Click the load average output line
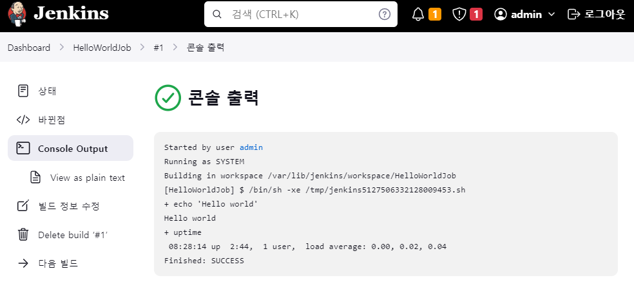The height and width of the screenshot is (298, 634). [x=307, y=247]
